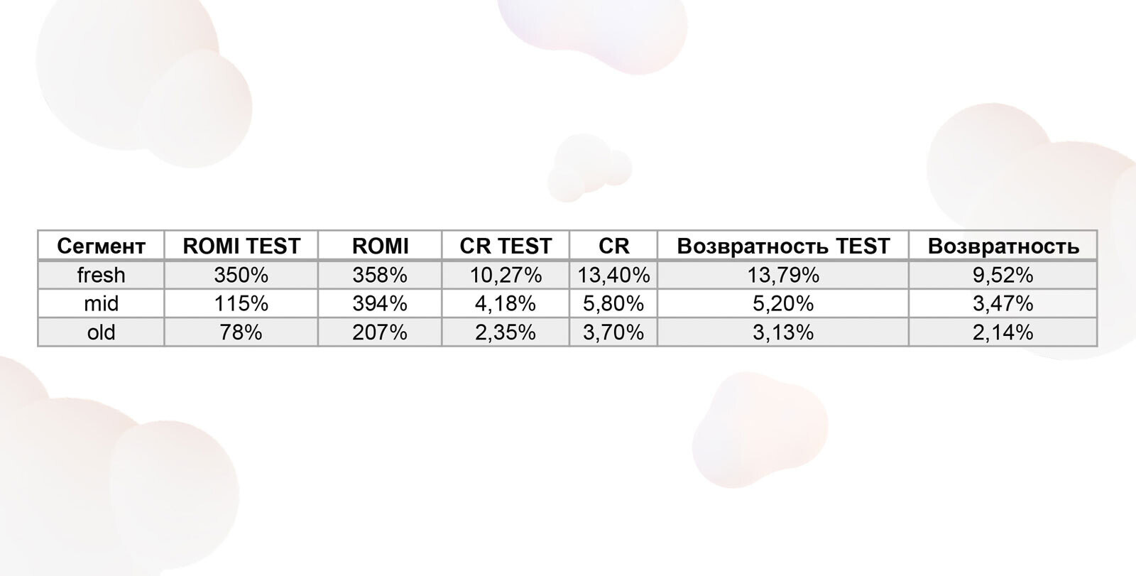Click the last Возвратность column header
Image resolution: width=1136 pixels, height=576 pixels.
point(1003,246)
